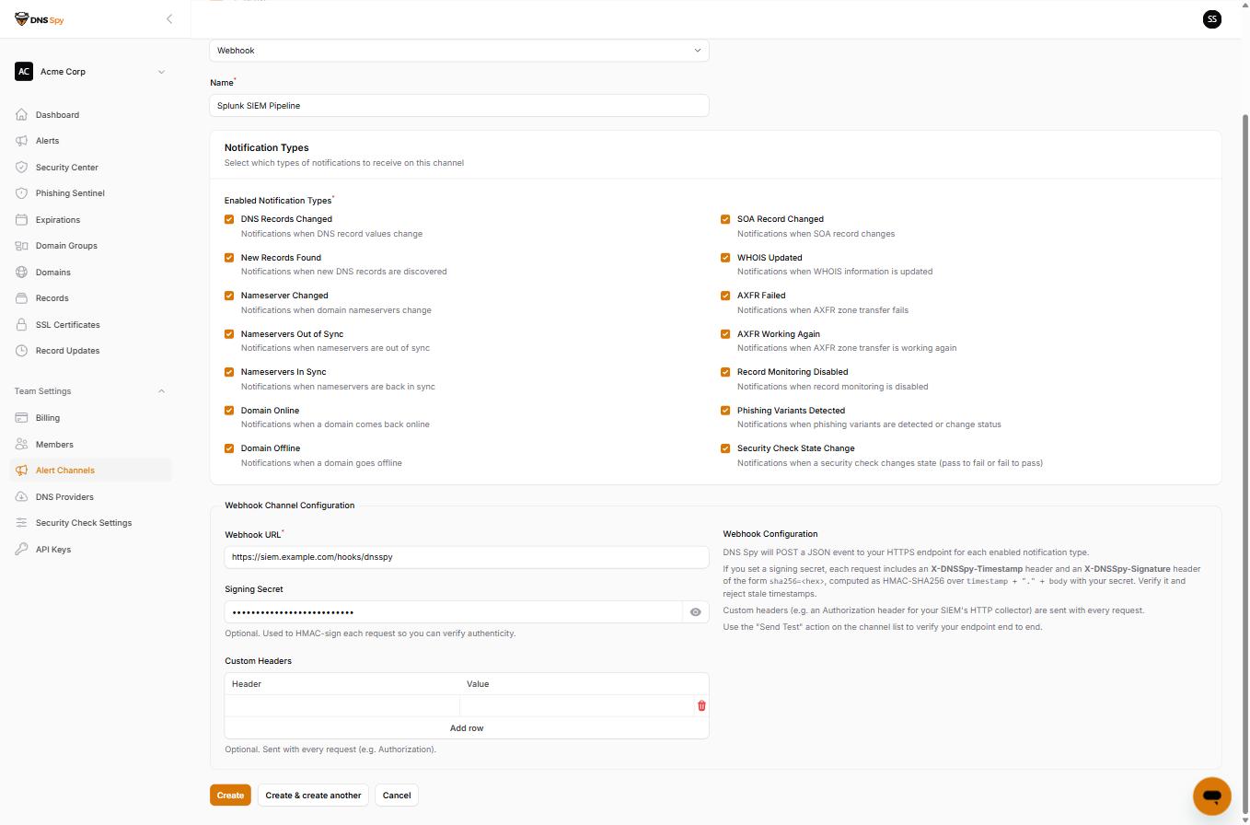This screenshot has width=1250, height=825.
Task: Open the SS user avatar menu
Action: 1212,19
